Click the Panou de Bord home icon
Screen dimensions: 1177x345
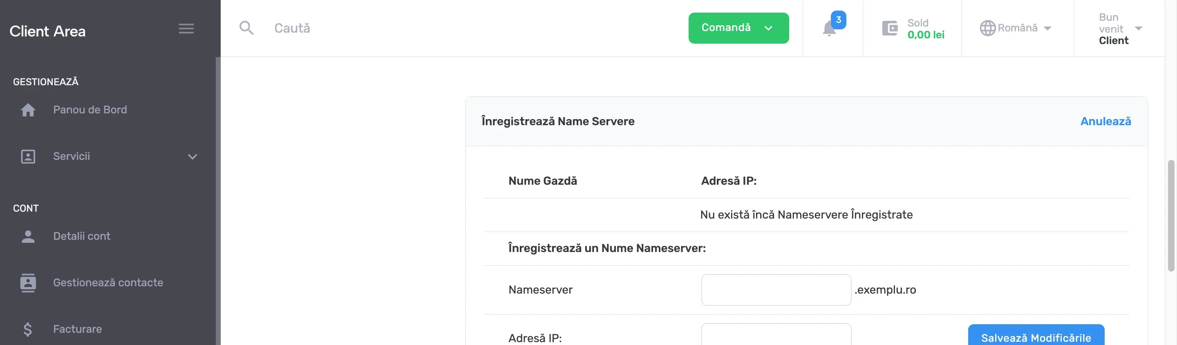(x=28, y=110)
